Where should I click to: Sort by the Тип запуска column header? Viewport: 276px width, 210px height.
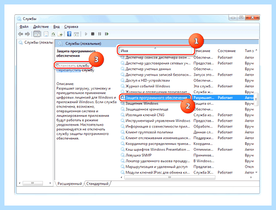(x=249, y=51)
